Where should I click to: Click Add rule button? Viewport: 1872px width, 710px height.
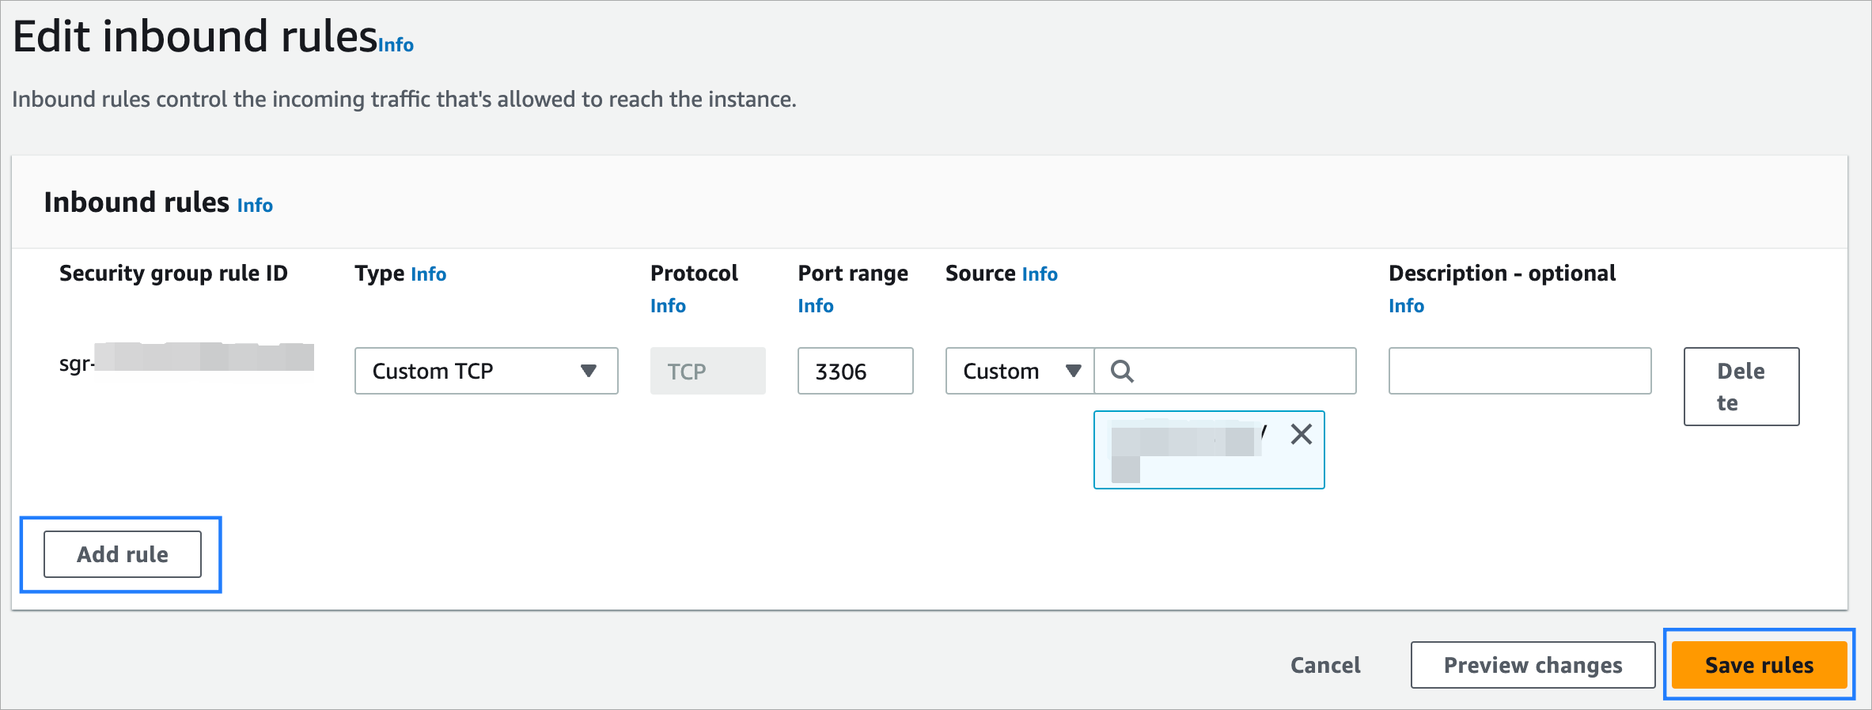[x=123, y=554]
